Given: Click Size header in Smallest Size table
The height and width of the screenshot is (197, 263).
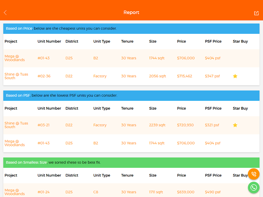Looking at the screenshot, I should [x=153, y=175].
